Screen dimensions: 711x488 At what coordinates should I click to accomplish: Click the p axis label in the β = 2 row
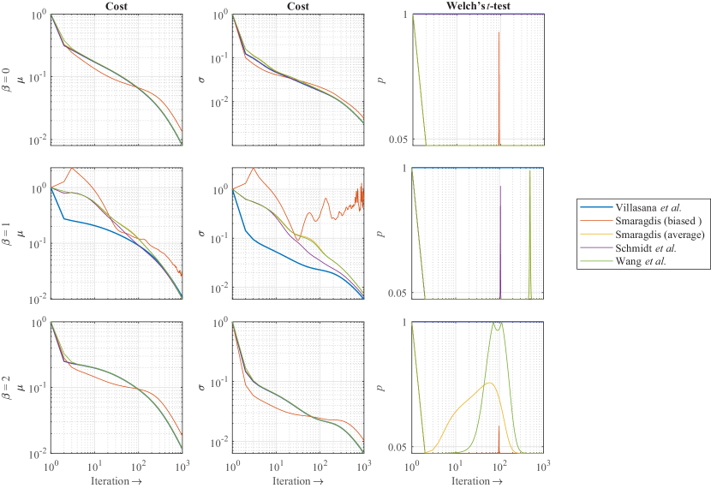point(382,388)
